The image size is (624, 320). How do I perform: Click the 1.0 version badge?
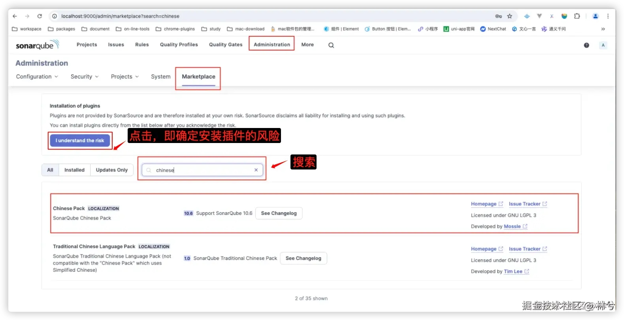pos(187,258)
